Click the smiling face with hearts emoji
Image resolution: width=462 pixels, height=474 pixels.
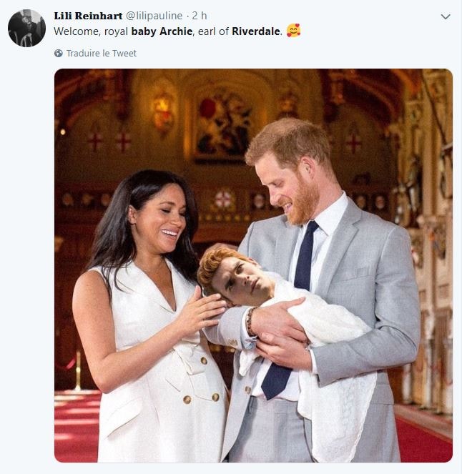tap(294, 31)
